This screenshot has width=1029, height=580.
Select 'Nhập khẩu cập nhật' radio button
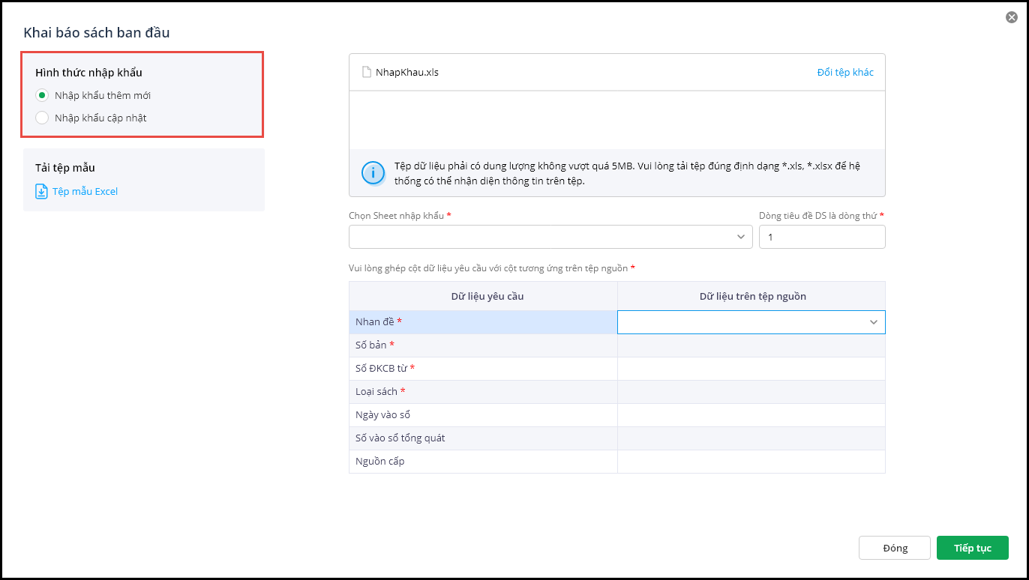coord(42,118)
